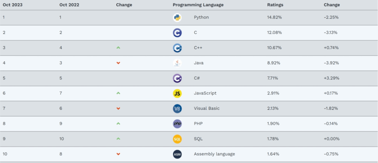Click the C# logo icon
This screenshot has width=378, height=163.
[x=177, y=78]
